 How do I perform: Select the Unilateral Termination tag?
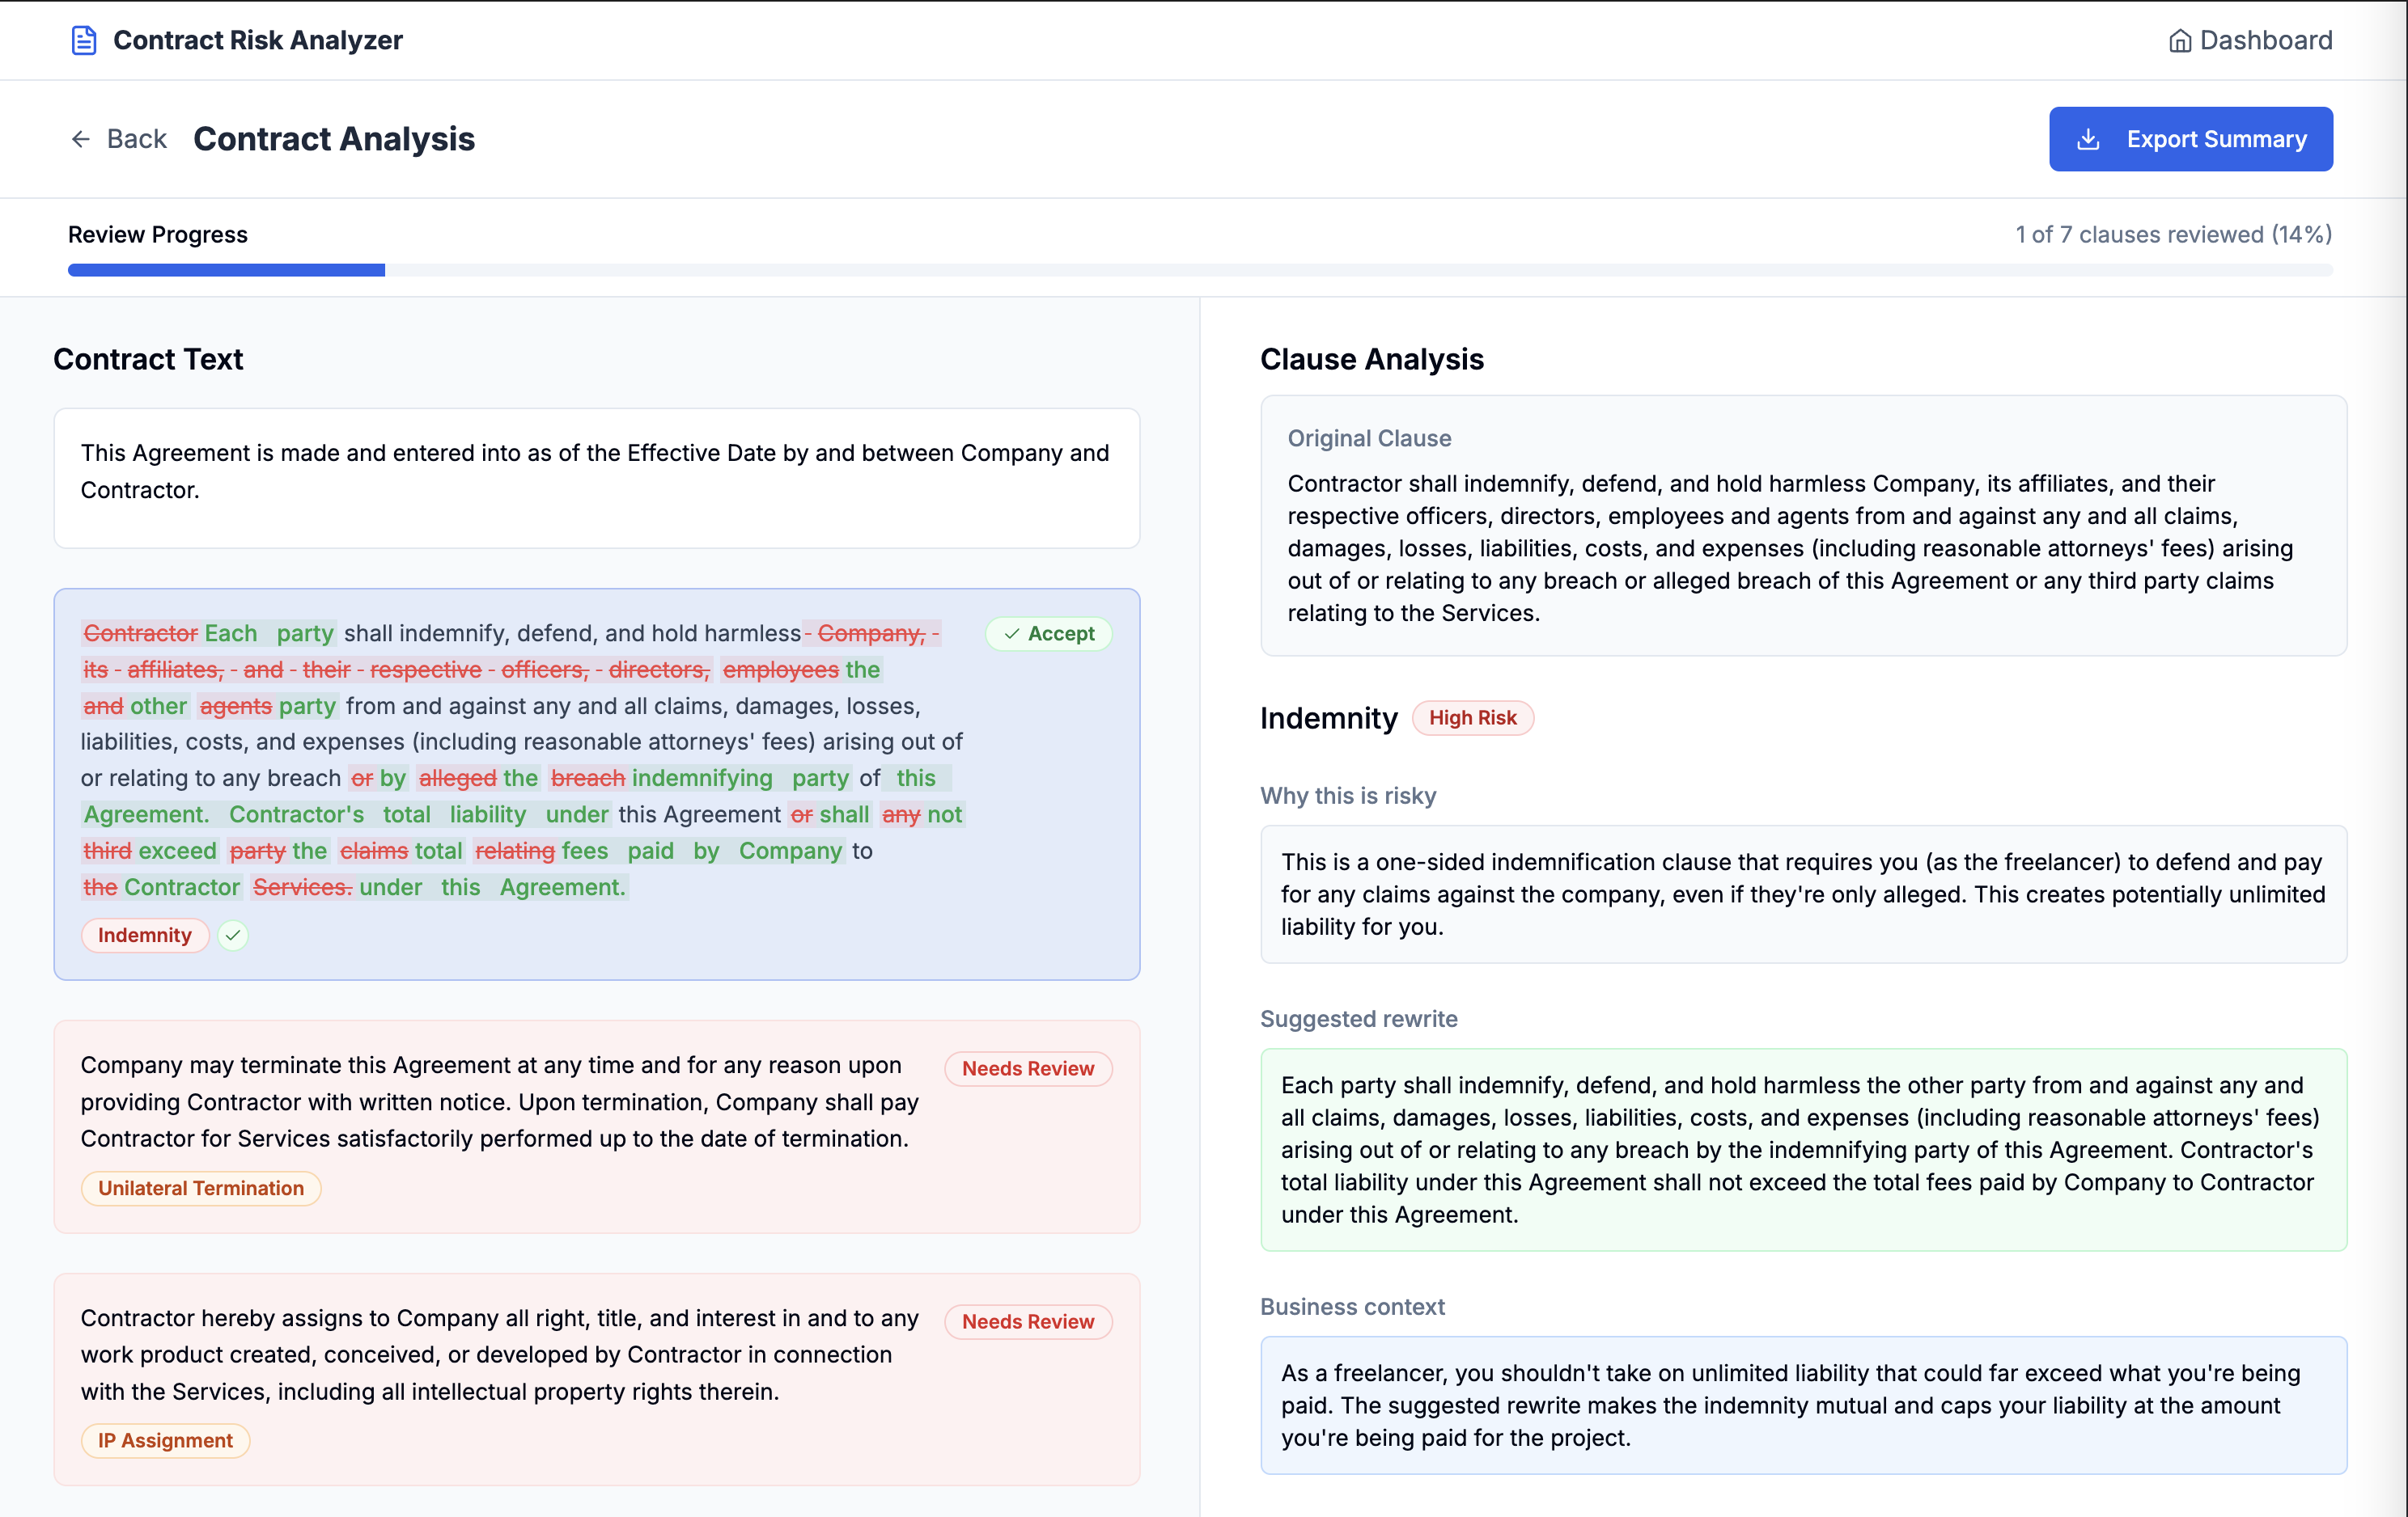(x=201, y=1188)
